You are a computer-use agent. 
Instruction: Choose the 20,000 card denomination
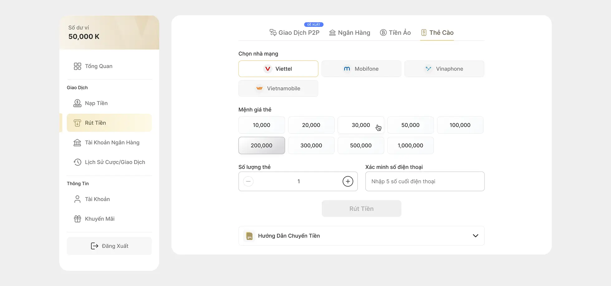(x=311, y=125)
